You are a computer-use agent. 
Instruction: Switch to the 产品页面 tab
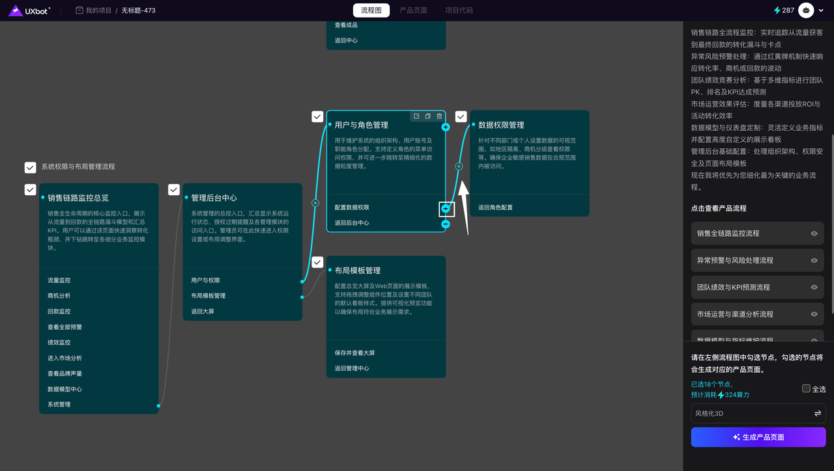click(x=413, y=10)
